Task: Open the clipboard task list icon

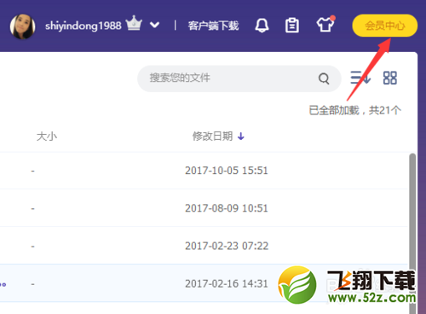Action: [x=292, y=26]
